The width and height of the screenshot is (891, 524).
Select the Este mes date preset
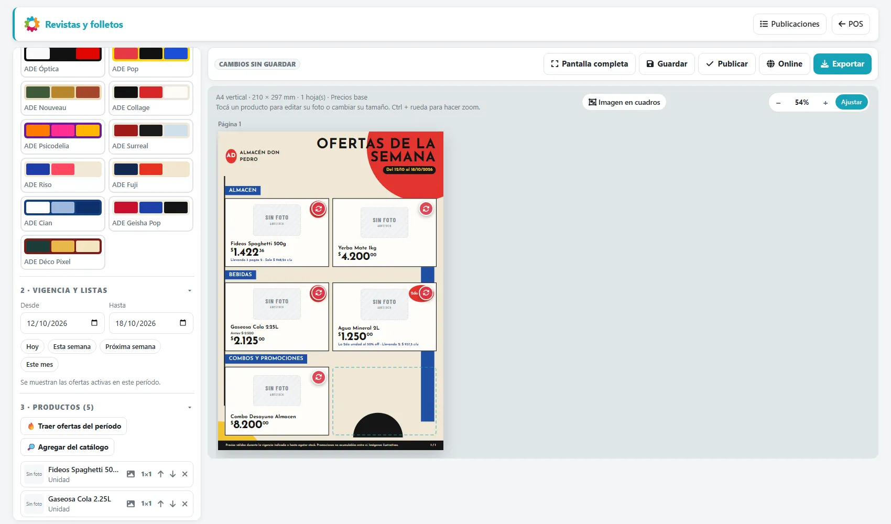coord(40,365)
